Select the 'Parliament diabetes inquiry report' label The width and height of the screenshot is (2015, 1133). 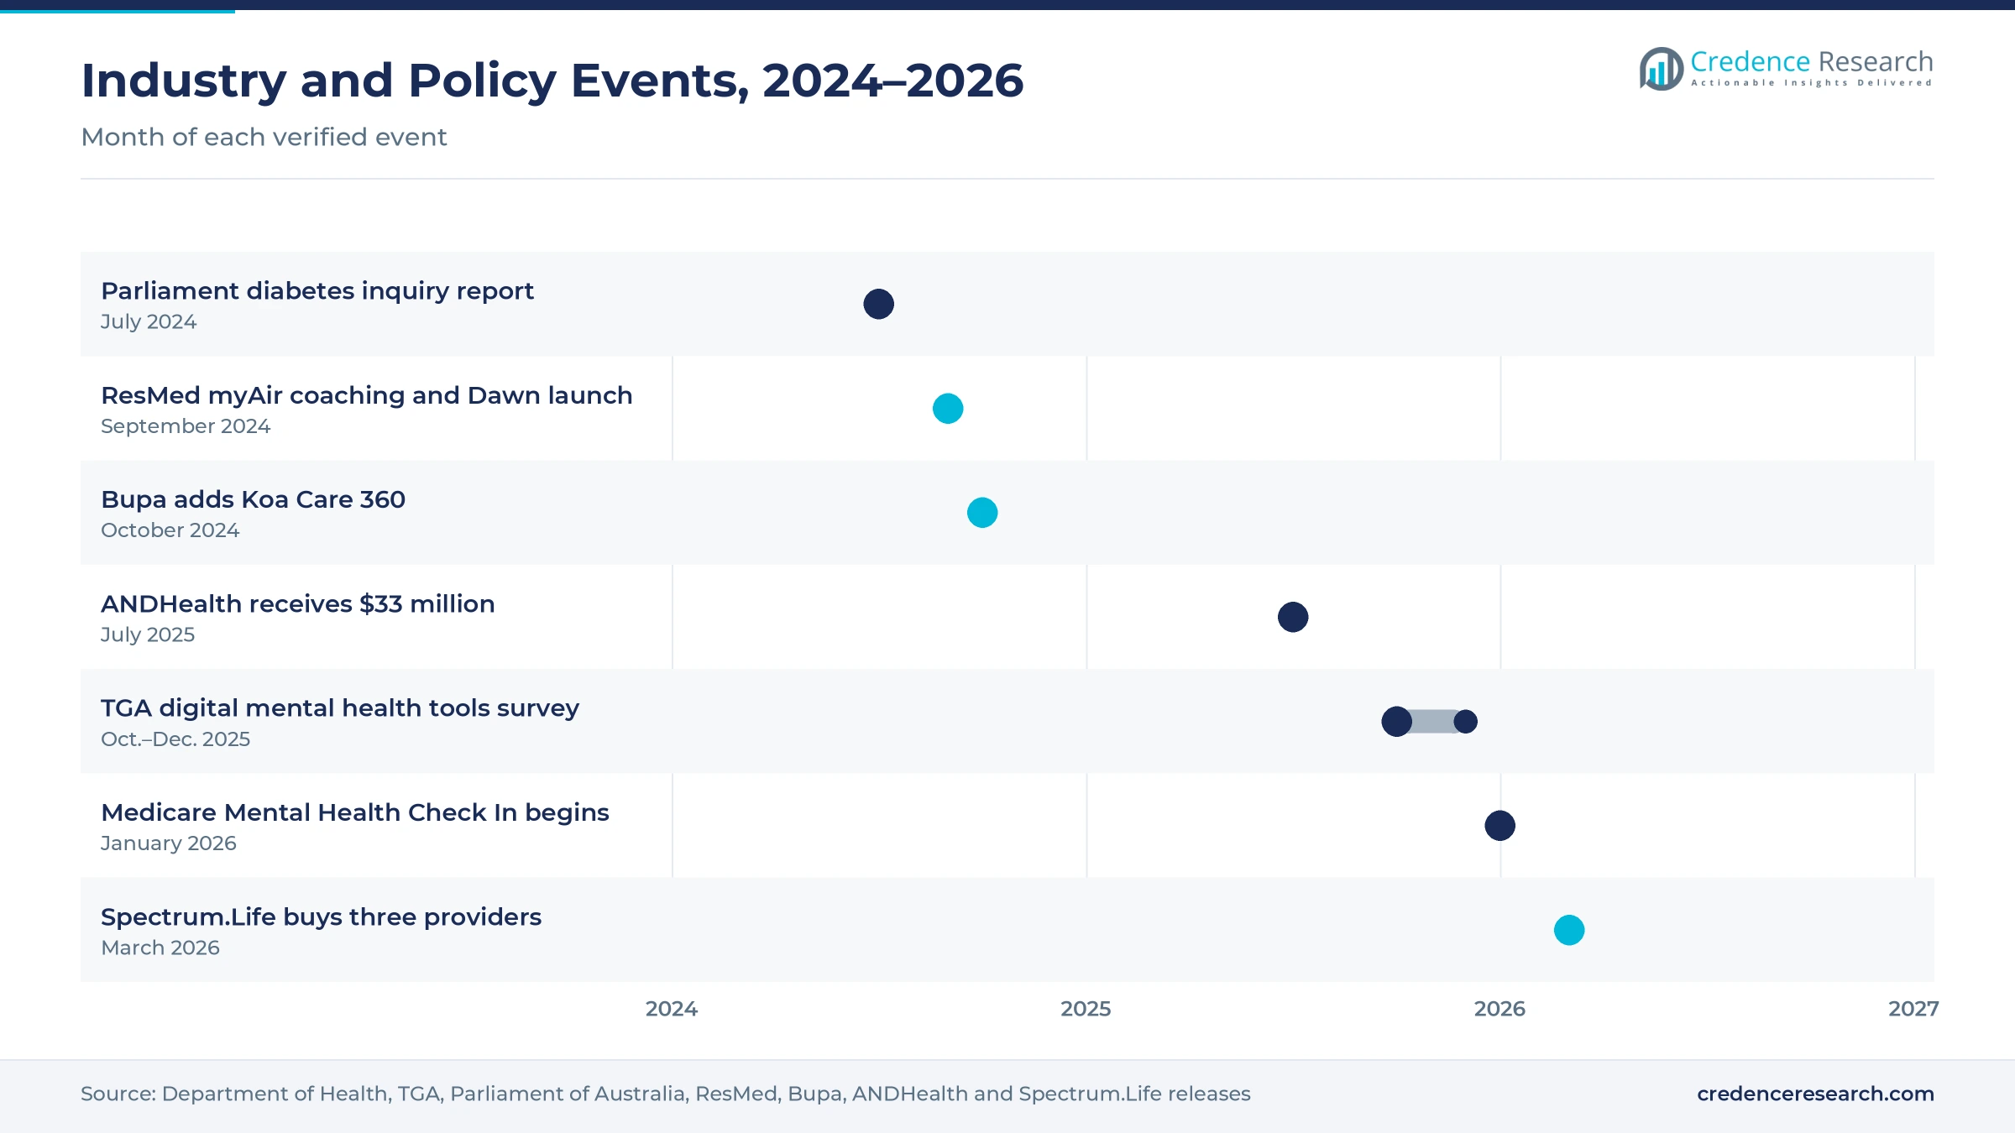(317, 291)
